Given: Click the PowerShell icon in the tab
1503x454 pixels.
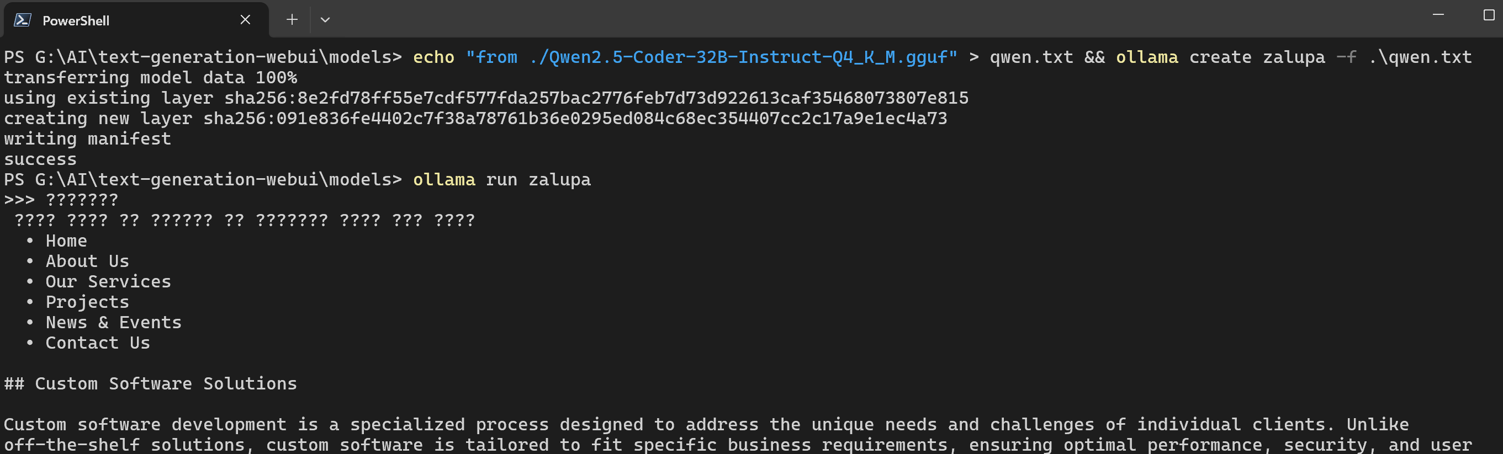Looking at the screenshot, I should [x=22, y=20].
